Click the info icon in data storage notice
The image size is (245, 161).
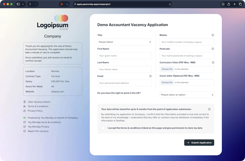point(209,109)
